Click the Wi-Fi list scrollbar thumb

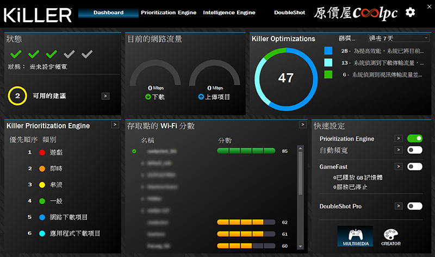tap(300, 173)
